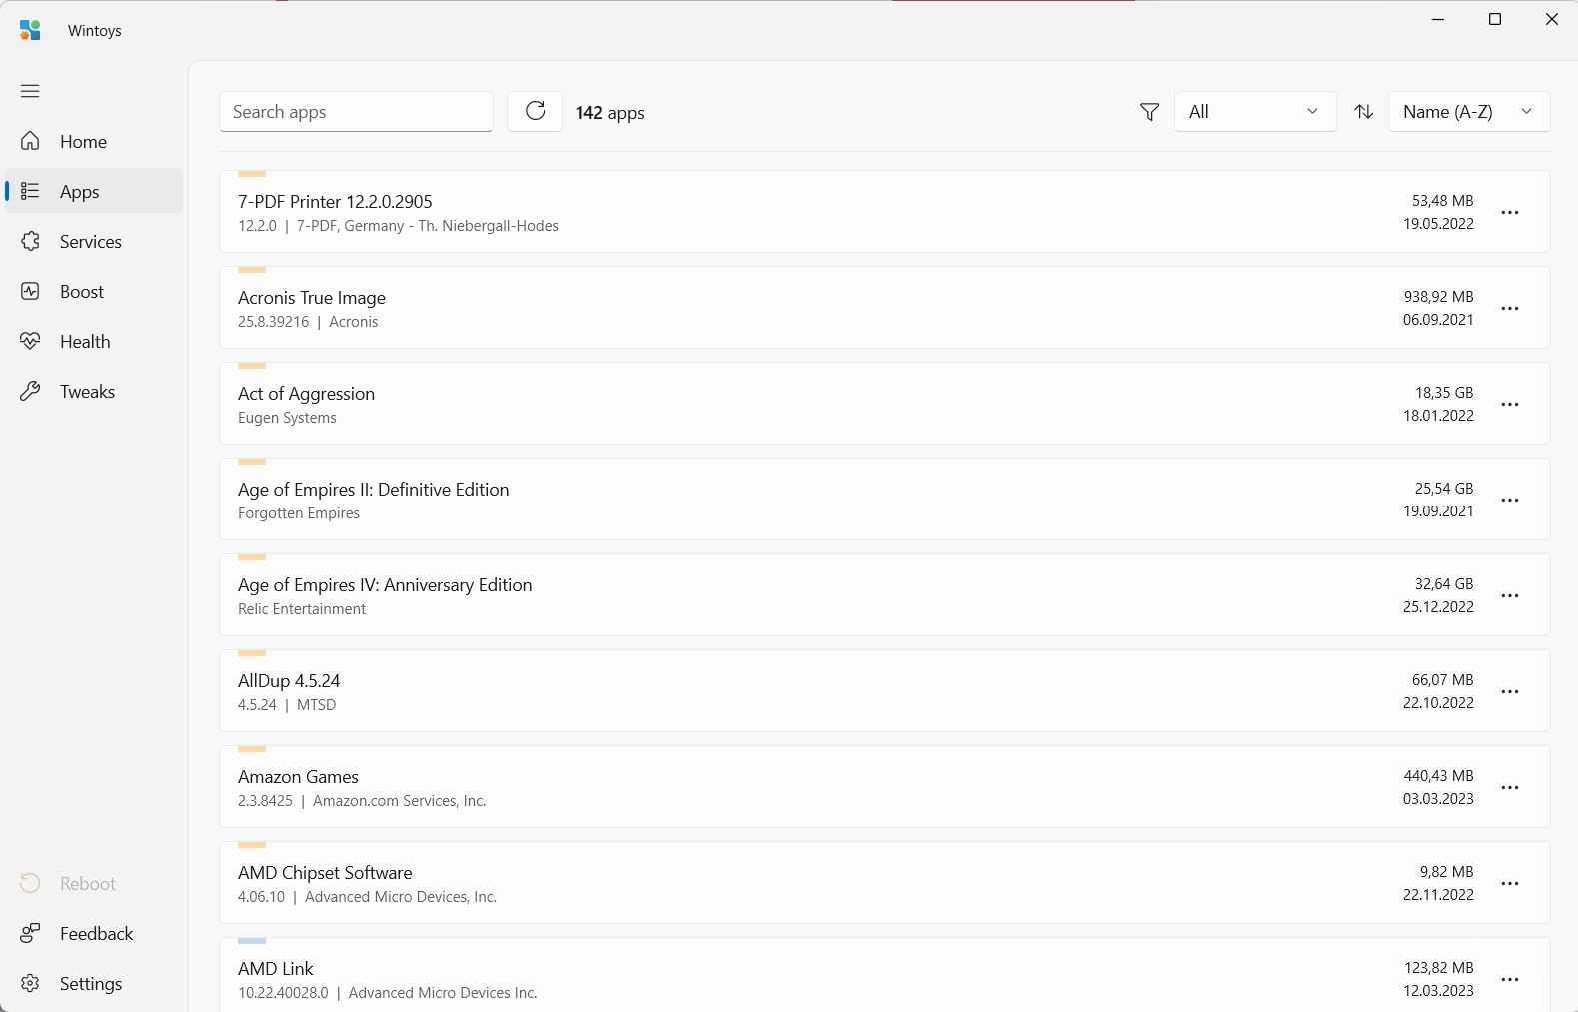Select the Act of Aggression entry

tap(884, 403)
